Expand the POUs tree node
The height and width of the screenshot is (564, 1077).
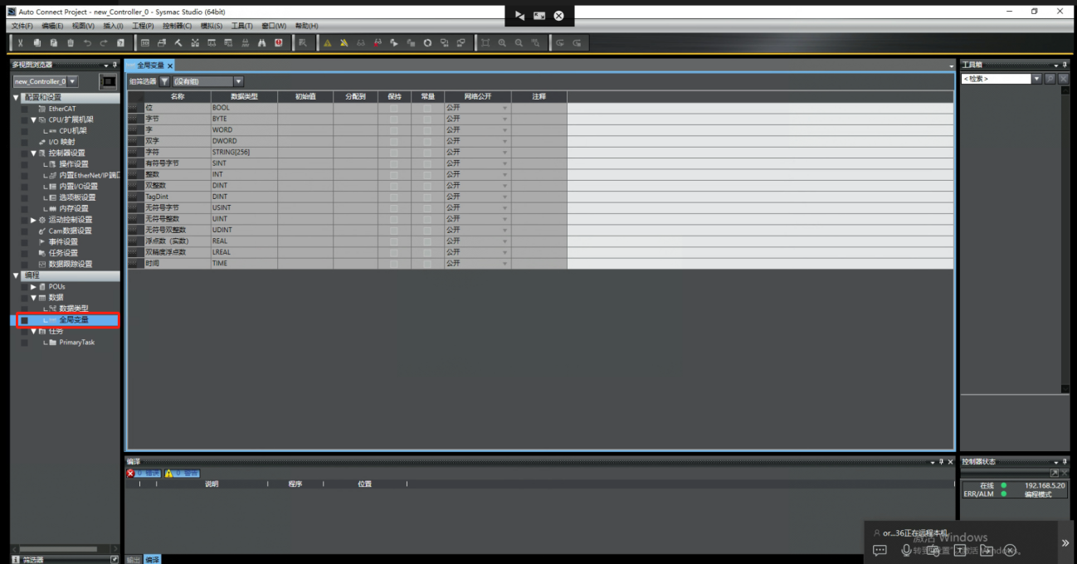tap(33, 286)
